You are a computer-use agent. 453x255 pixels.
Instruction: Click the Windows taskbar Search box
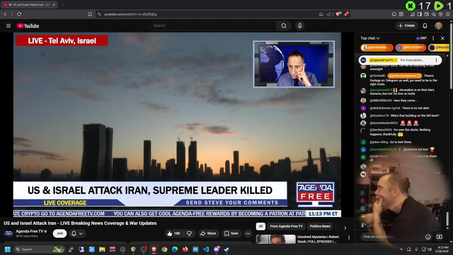coord(39,249)
